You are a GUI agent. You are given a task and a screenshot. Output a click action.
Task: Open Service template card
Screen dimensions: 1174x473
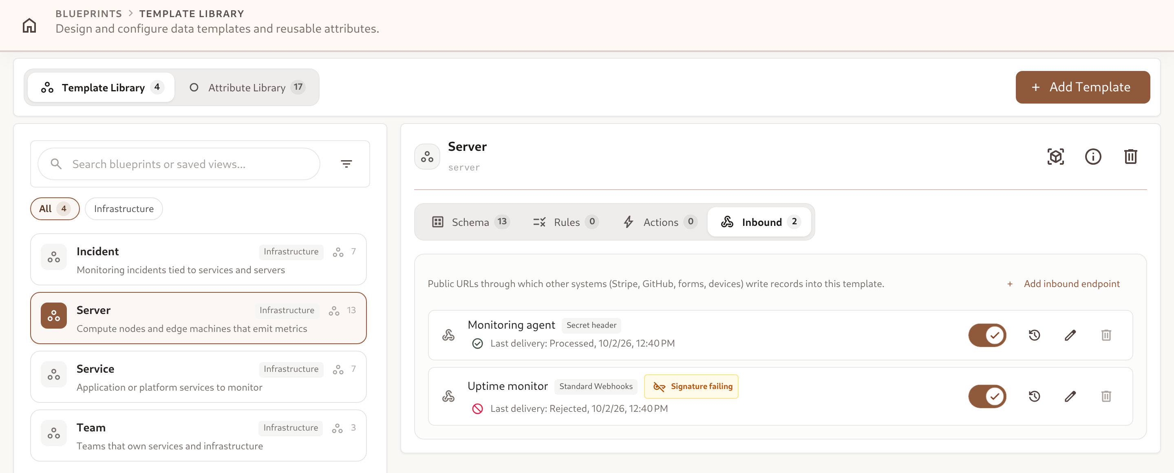tap(198, 377)
